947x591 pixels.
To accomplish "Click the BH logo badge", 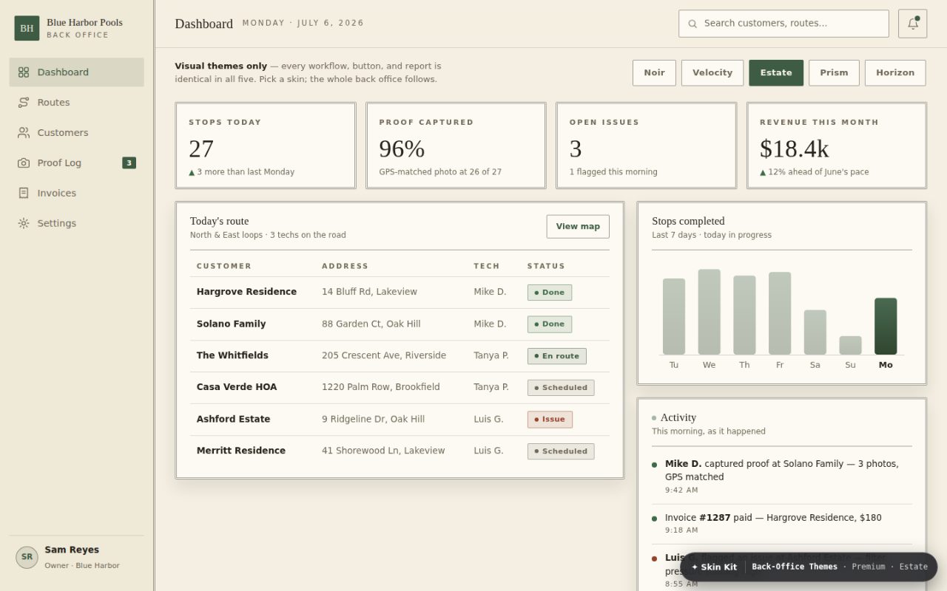I will point(27,28).
